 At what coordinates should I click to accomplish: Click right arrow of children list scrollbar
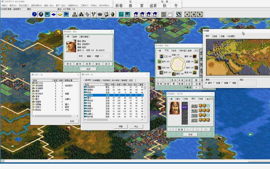tap(77, 116)
